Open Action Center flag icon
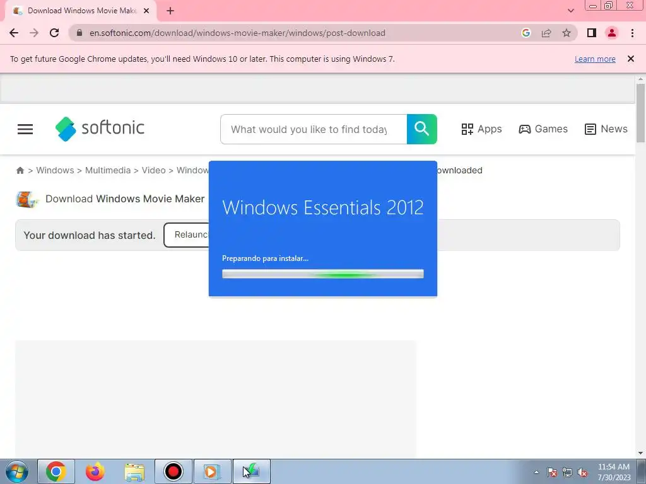Screen dimensions: 646x484 [x=552, y=472]
